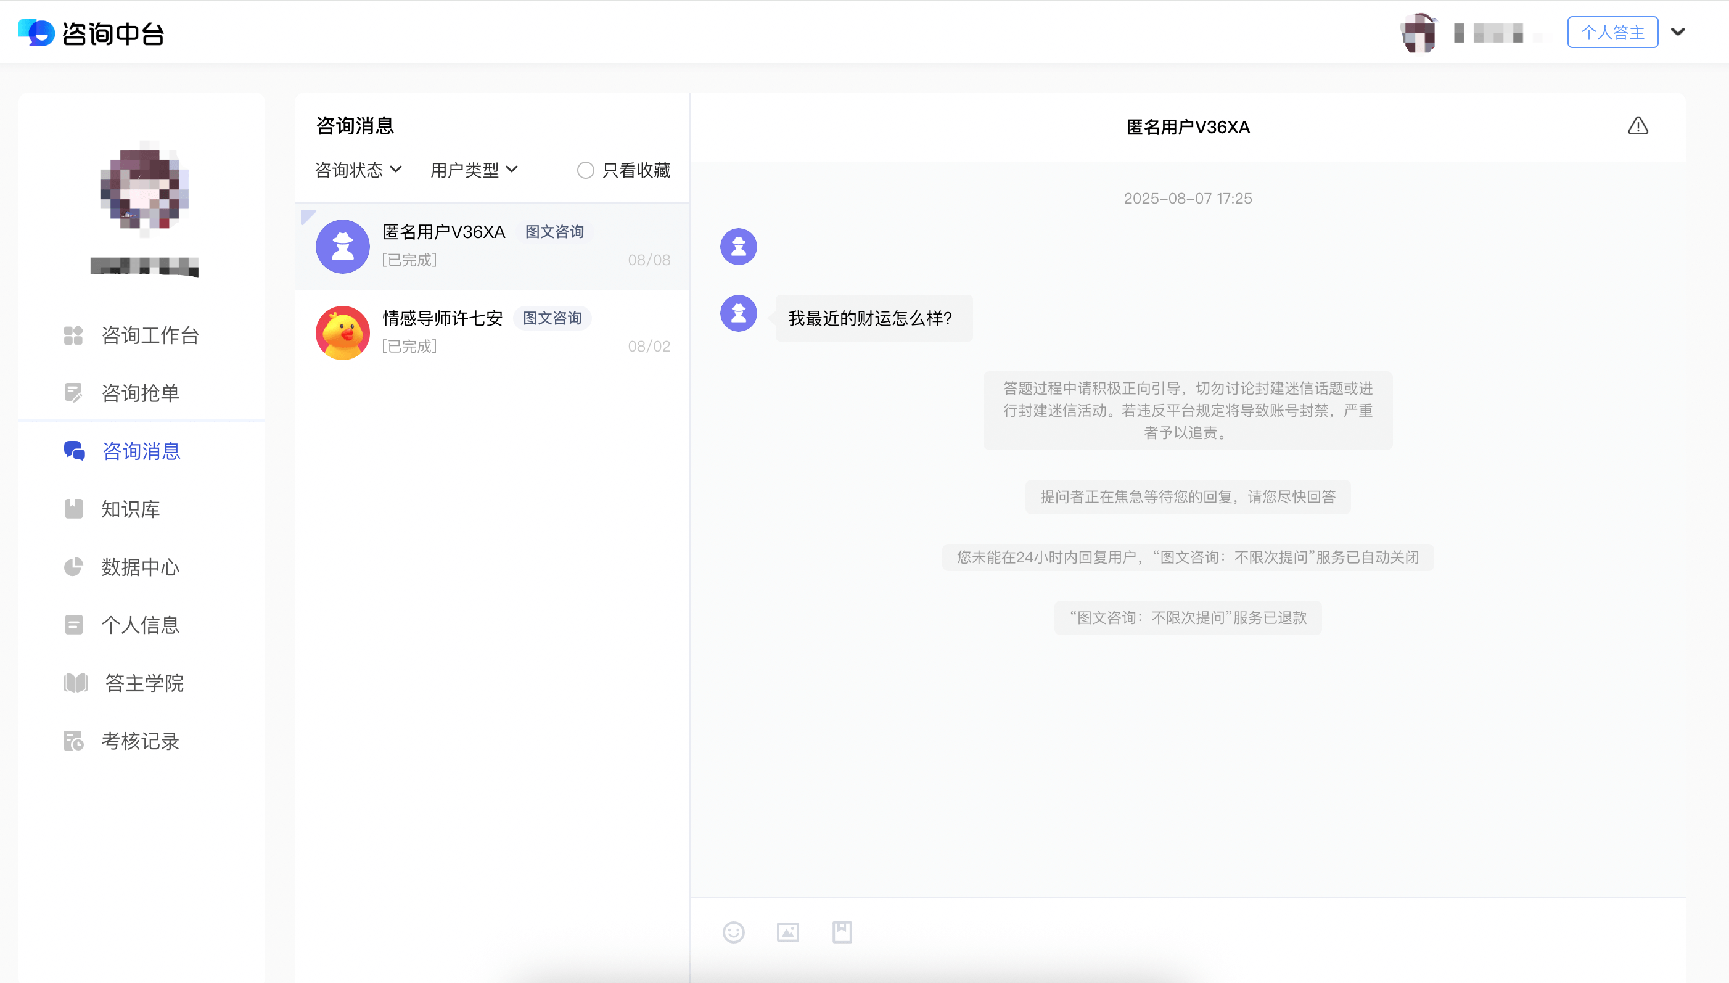Click the 咨询中台 logo icon
1729x983 pixels.
[36, 33]
